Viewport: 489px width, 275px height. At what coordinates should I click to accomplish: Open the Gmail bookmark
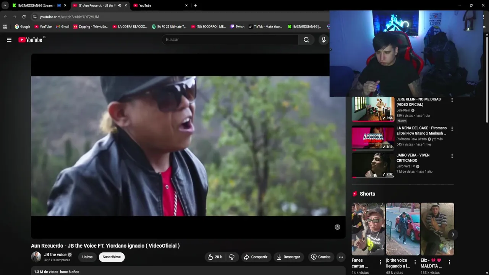pos(62,27)
